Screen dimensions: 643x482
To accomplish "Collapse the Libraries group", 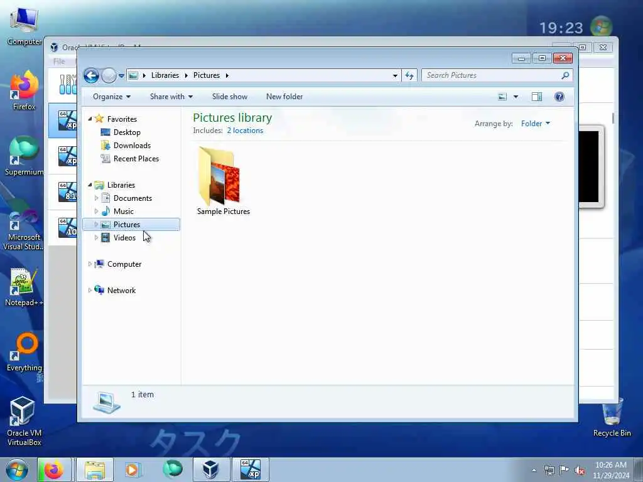I will click(90, 185).
